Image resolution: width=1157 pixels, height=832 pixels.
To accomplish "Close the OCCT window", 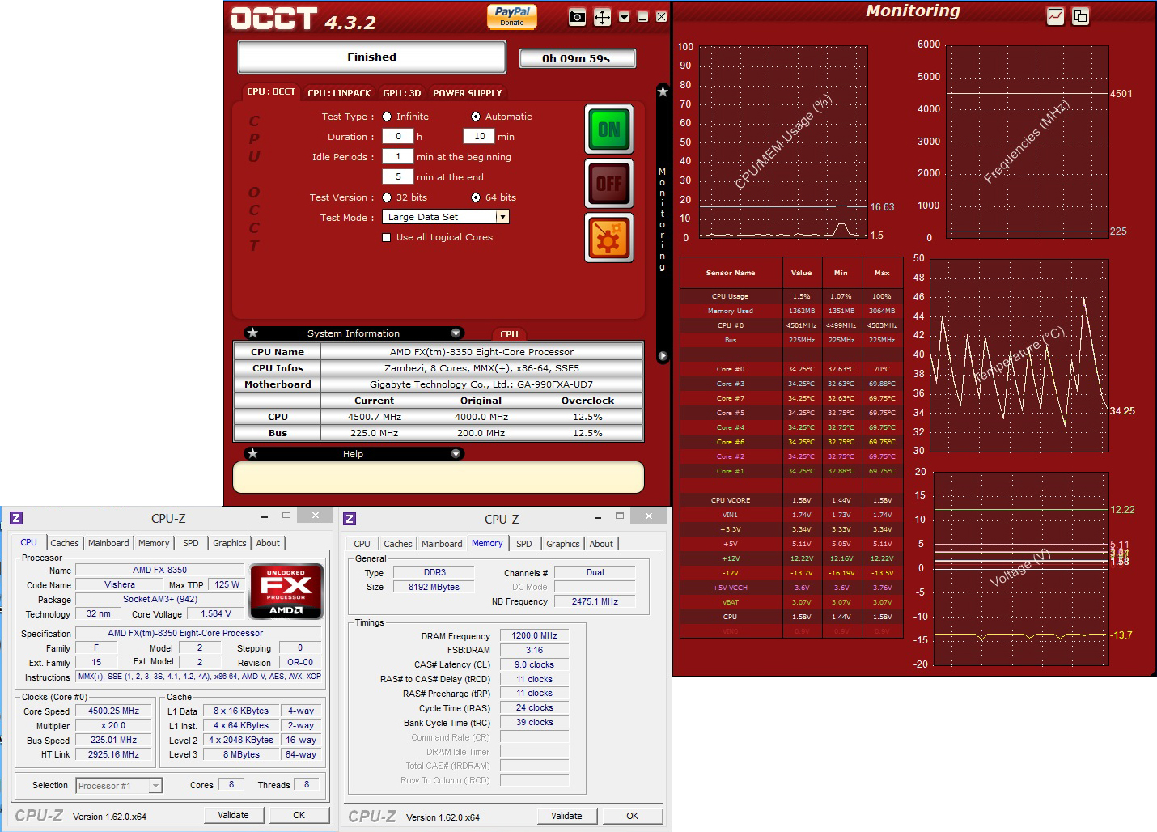I will [662, 17].
